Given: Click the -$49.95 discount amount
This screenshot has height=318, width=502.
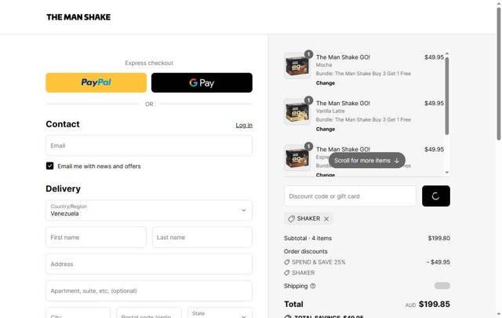Looking at the screenshot, I should (x=438, y=262).
